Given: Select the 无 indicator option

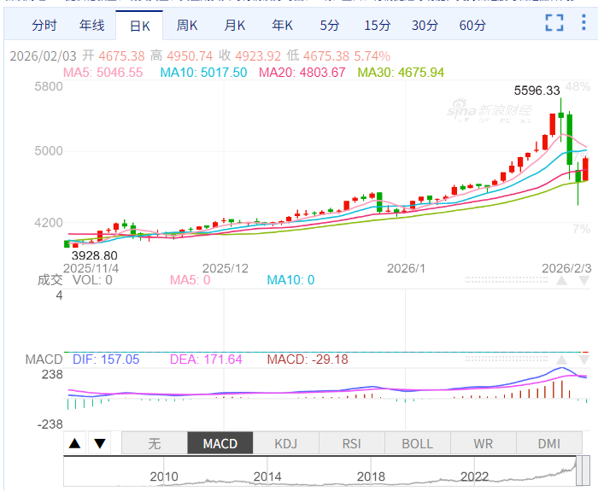Looking at the screenshot, I should [x=155, y=443].
